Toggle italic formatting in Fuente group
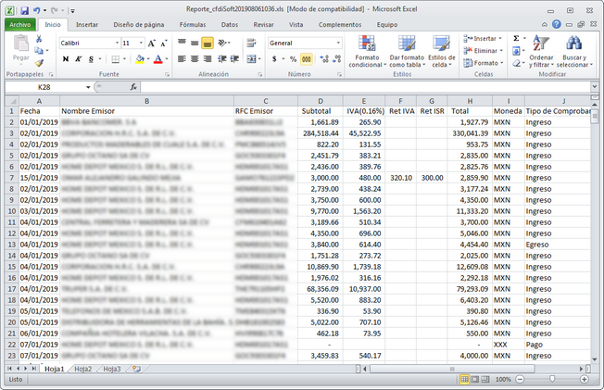This screenshot has height=390, width=604. tap(80, 59)
